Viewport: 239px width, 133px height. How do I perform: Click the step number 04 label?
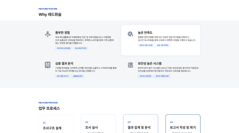tap(171, 122)
